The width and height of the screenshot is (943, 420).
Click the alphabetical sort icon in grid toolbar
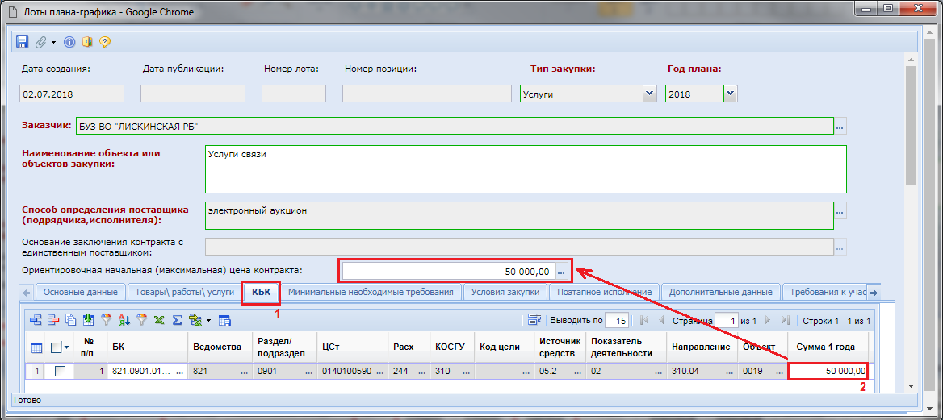pyautogui.click(x=124, y=320)
